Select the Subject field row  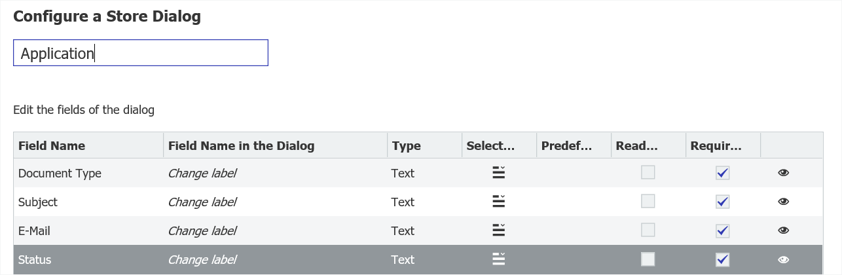point(38,202)
